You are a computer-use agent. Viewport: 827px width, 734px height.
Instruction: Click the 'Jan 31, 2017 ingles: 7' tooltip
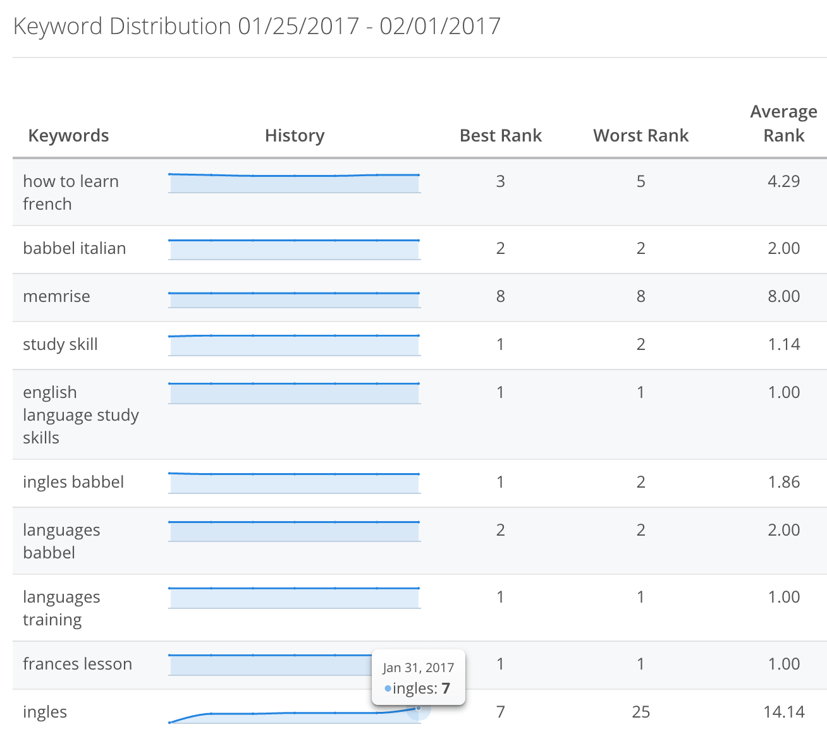click(419, 677)
